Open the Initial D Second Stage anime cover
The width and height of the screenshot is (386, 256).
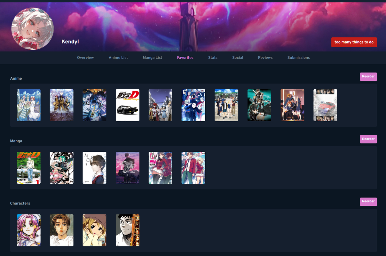point(128,105)
